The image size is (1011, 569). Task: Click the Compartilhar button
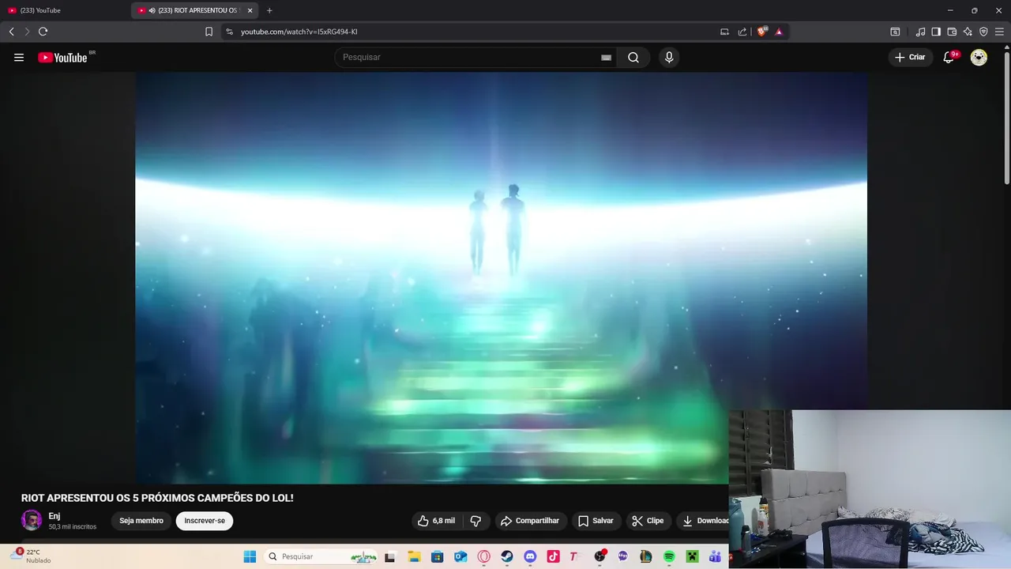[x=531, y=521]
